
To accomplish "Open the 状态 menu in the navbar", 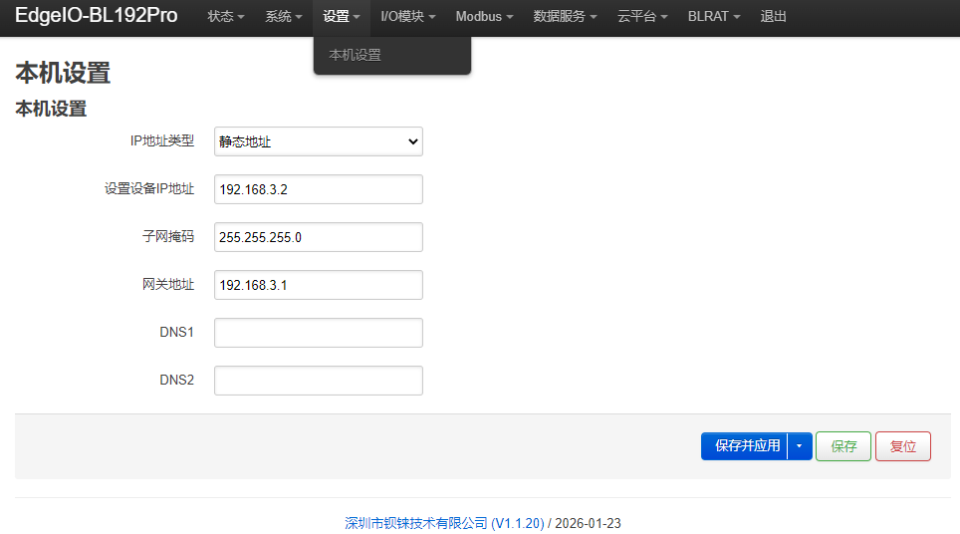I will pos(225,17).
